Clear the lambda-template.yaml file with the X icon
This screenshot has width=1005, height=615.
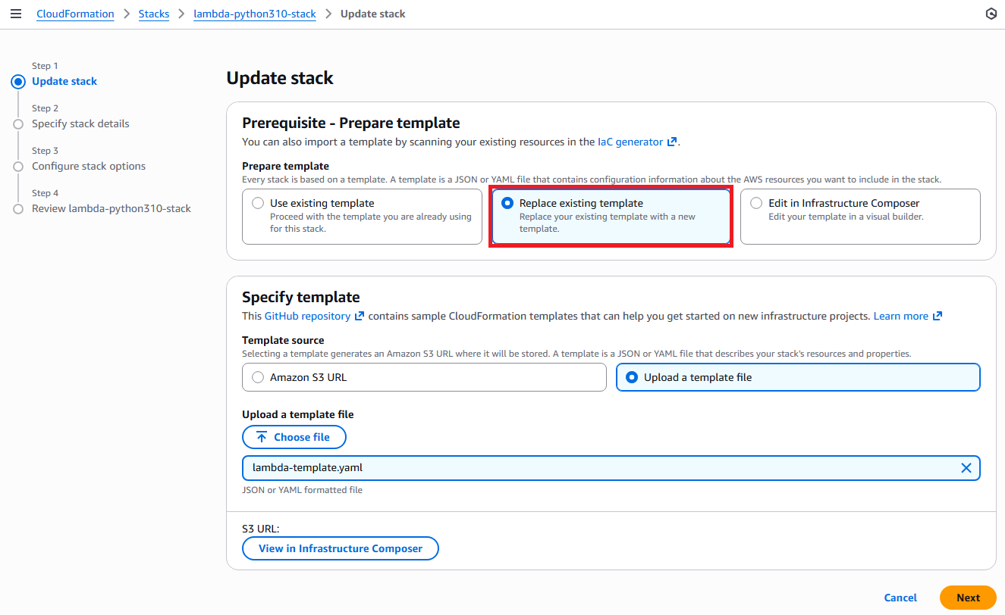(966, 468)
